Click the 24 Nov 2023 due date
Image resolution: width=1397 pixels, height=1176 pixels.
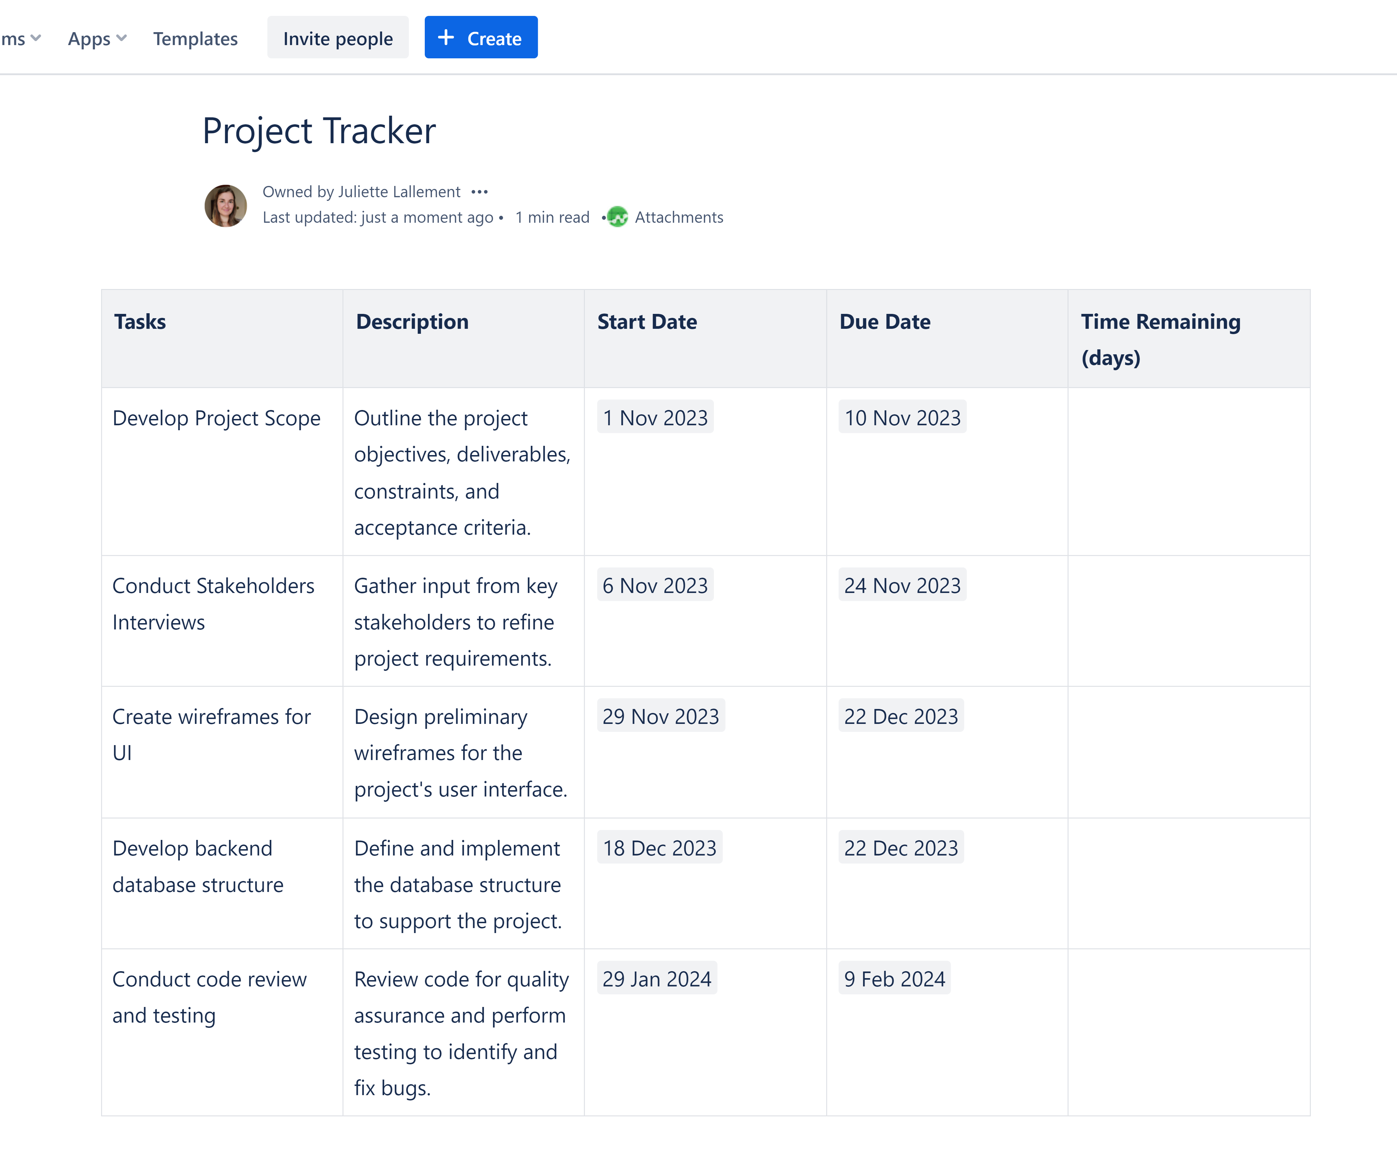(x=902, y=585)
